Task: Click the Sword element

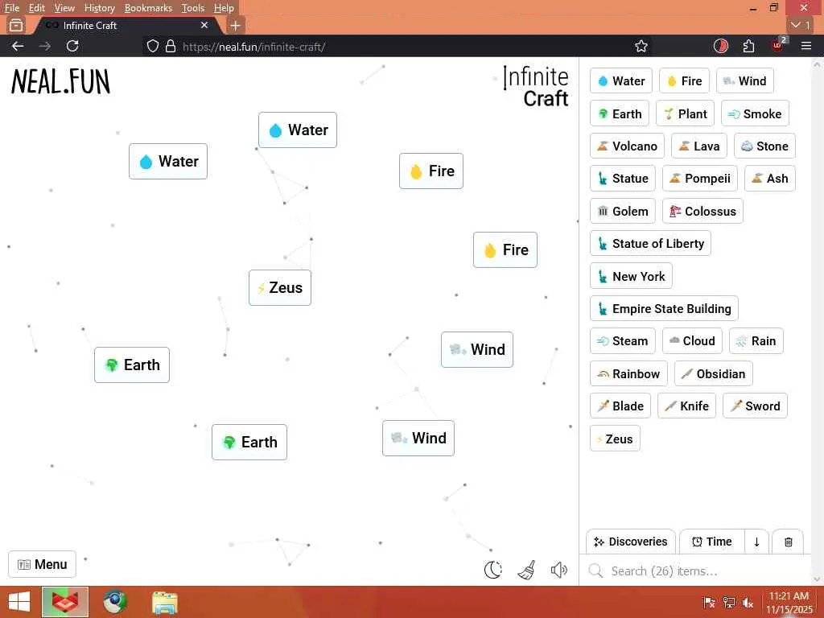Action: click(755, 406)
